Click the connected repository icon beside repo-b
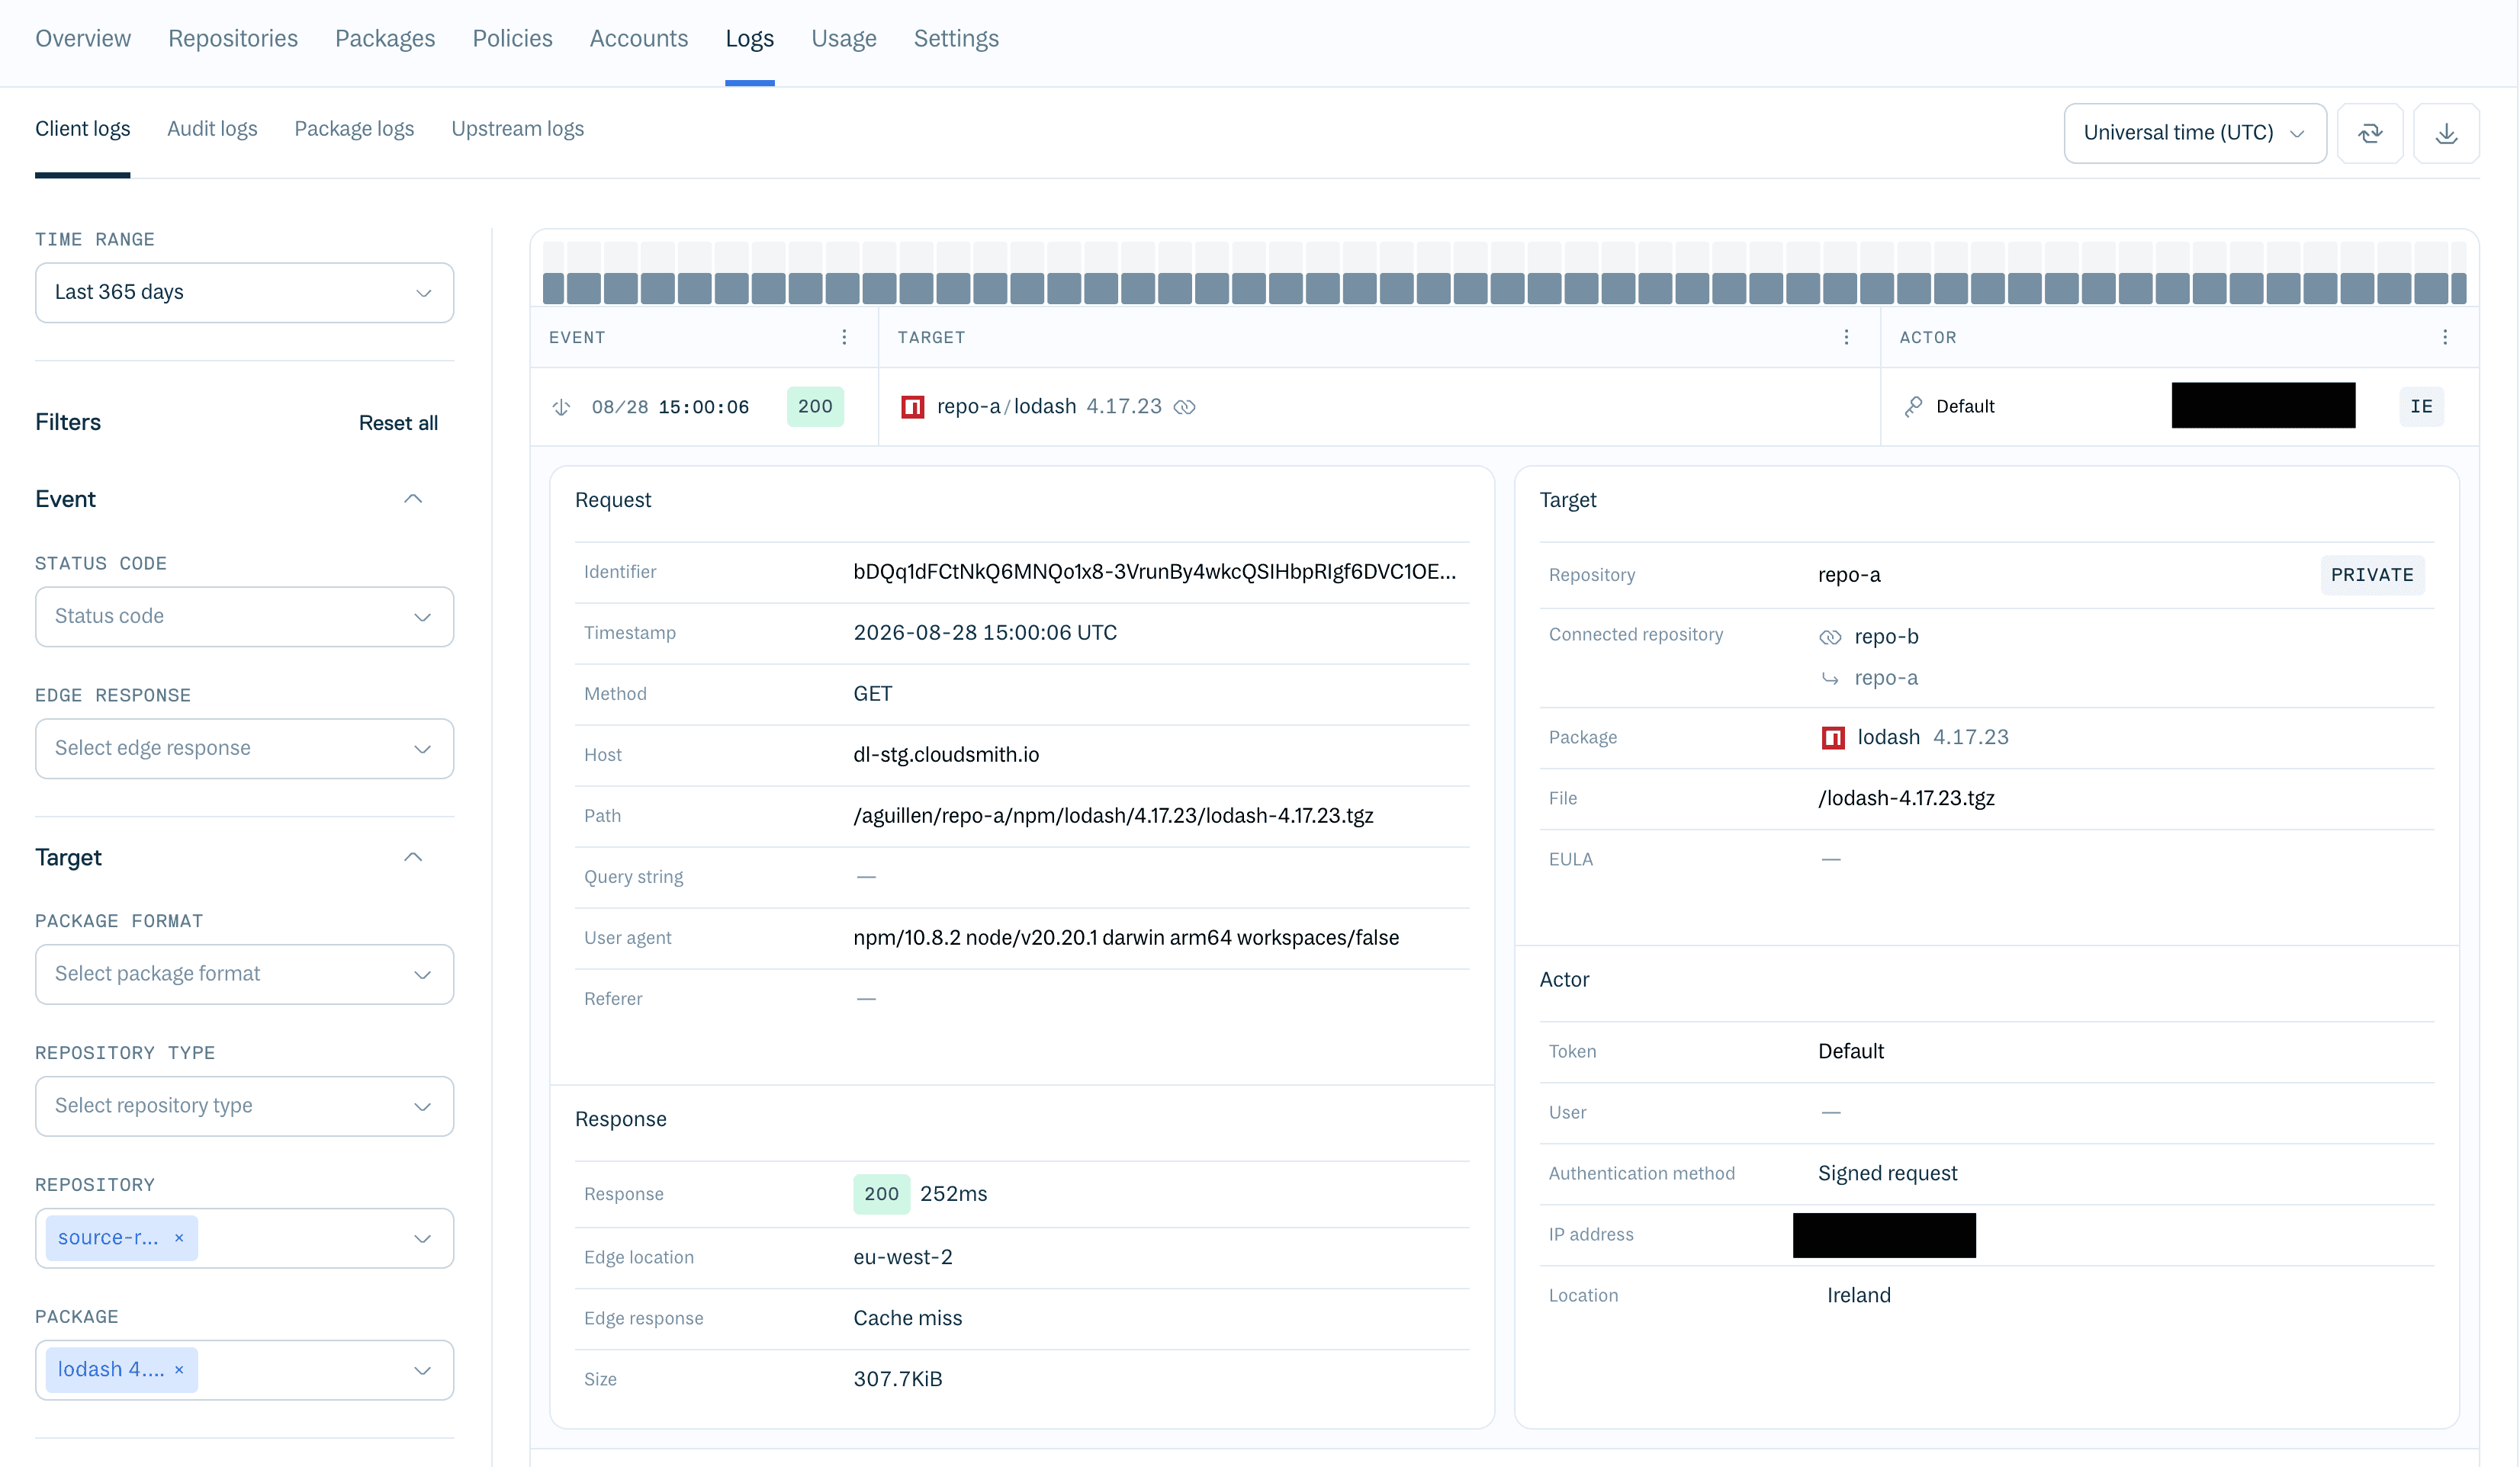2520x1467 pixels. click(1830, 637)
